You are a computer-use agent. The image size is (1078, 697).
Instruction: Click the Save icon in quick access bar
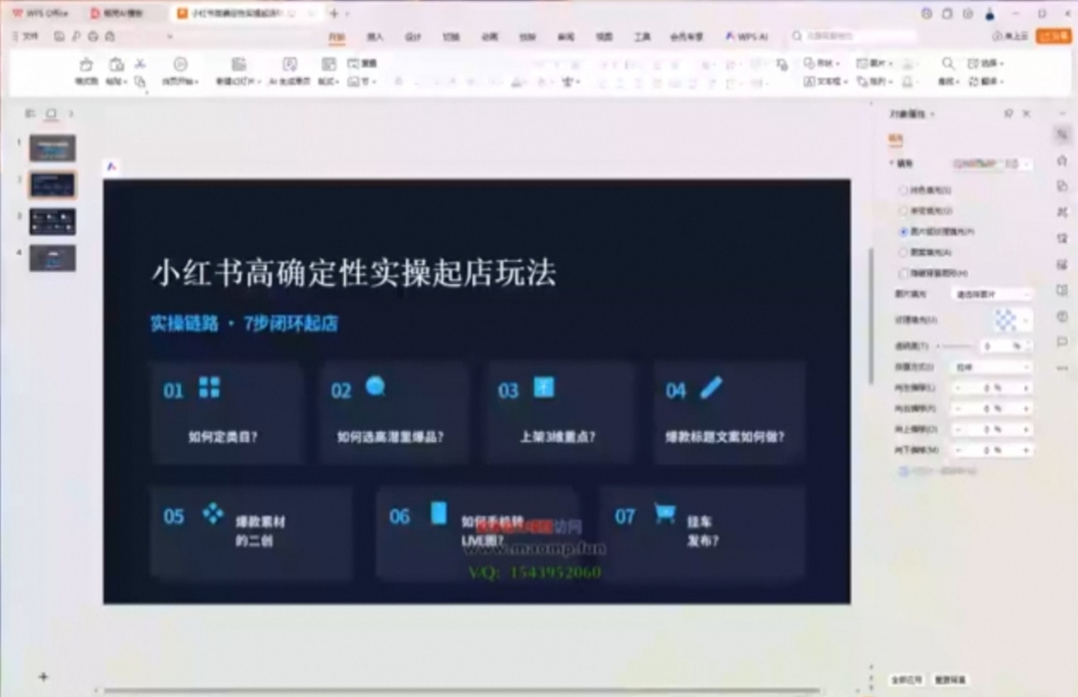tap(59, 37)
